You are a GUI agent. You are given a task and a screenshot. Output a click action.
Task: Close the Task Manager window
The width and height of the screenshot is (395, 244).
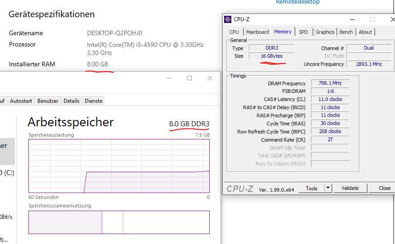click(x=210, y=78)
